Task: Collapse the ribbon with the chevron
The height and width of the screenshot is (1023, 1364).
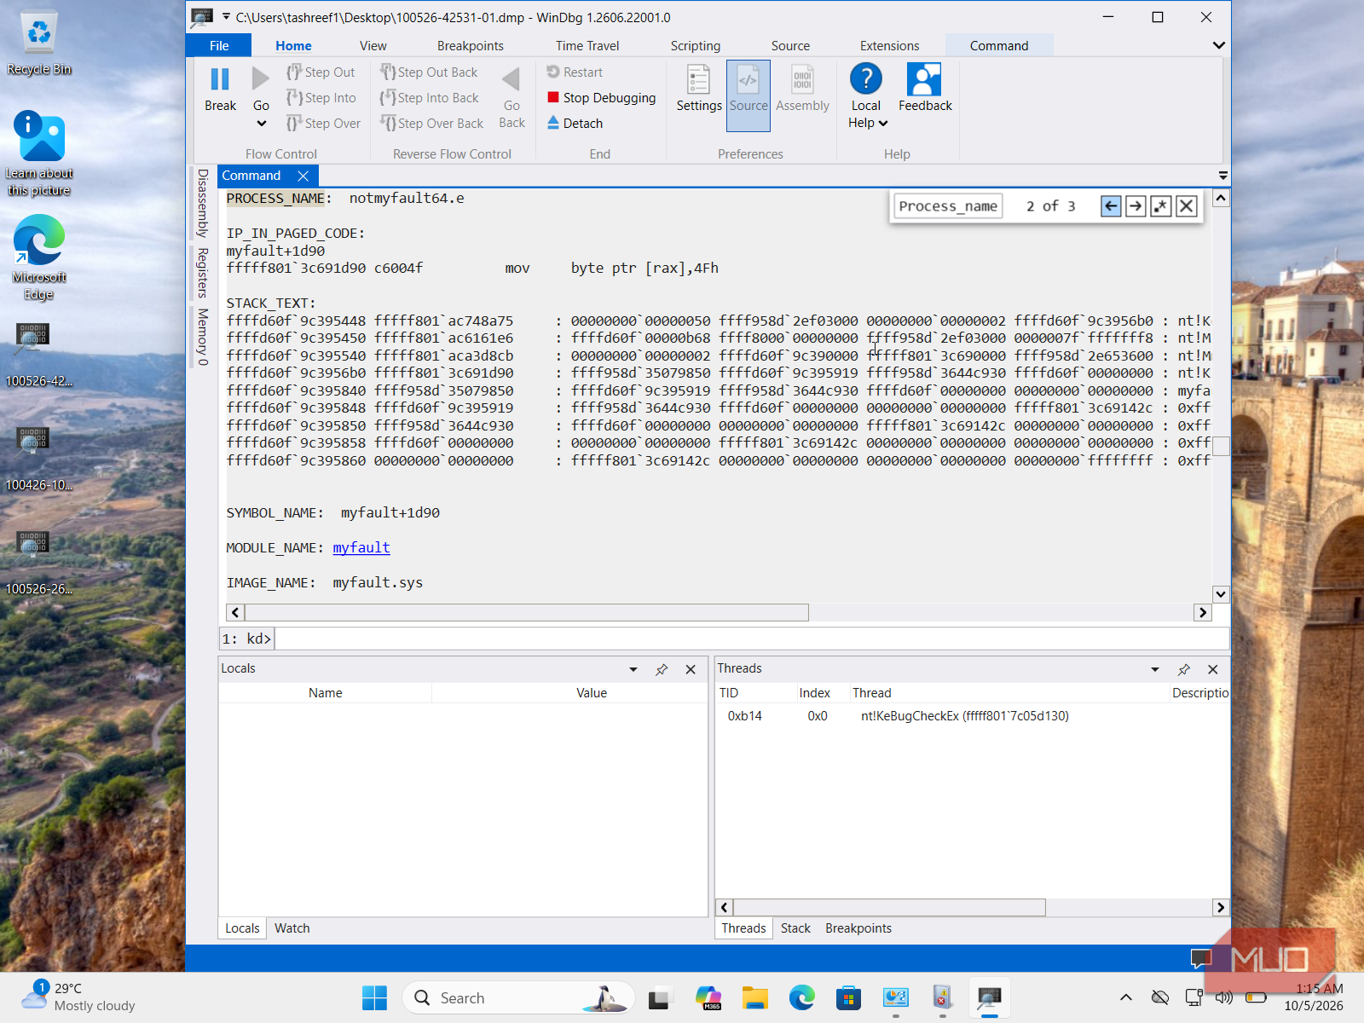Action: pos(1219,45)
